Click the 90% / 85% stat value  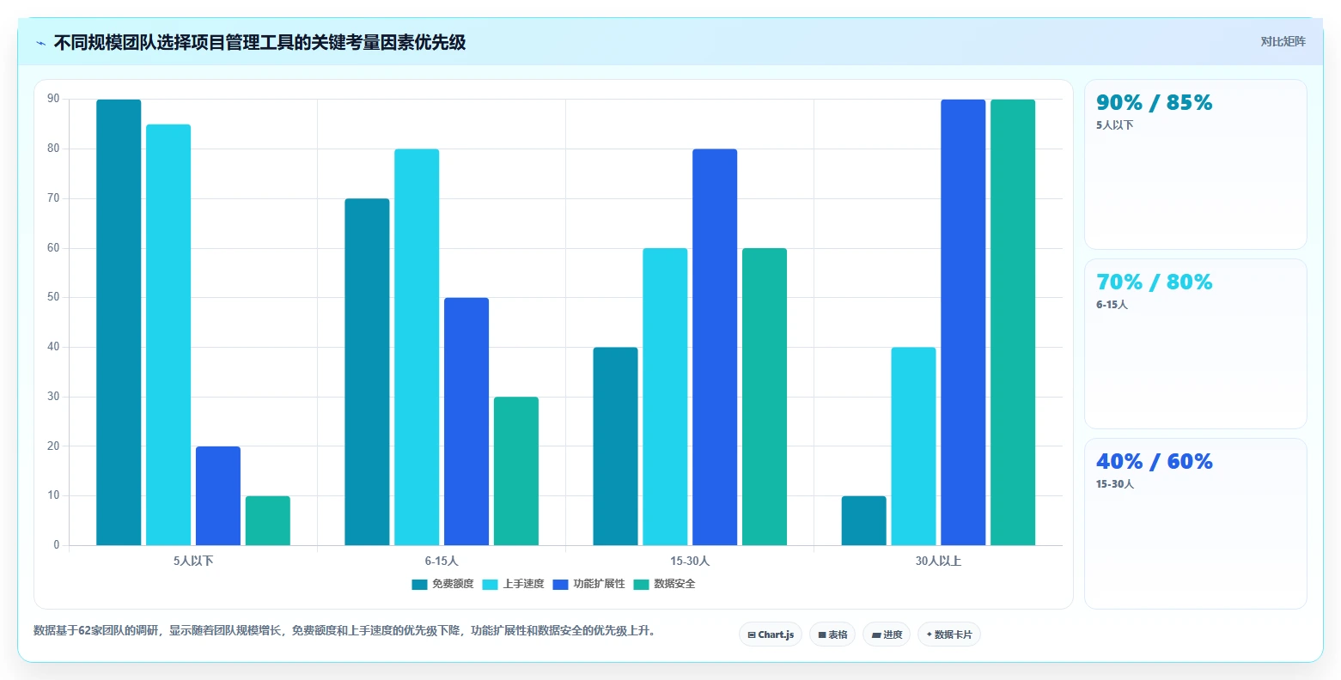coord(1155,103)
